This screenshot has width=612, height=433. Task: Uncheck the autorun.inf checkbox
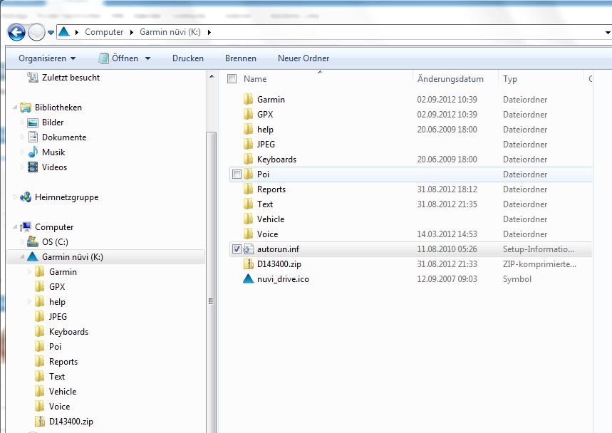237,249
